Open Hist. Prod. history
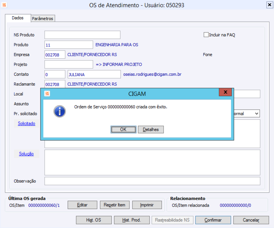 [132, 220]
